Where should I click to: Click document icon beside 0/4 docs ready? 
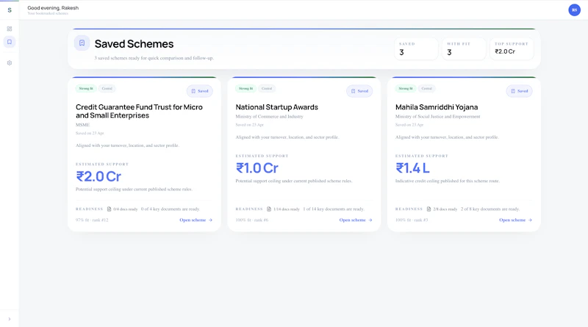pos(109,209)
